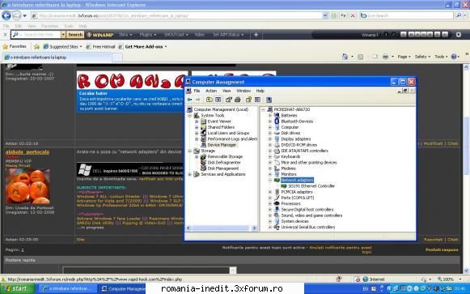470x294 pixels.
Task: Click the green Back arrow in Computer Management toolbar
Action: coord(189,100)
